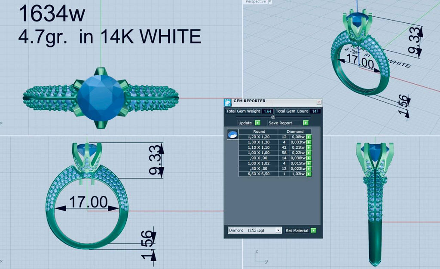
Task: Open the Perspective viewport dropdown arrow
Action: coord(269,2)
